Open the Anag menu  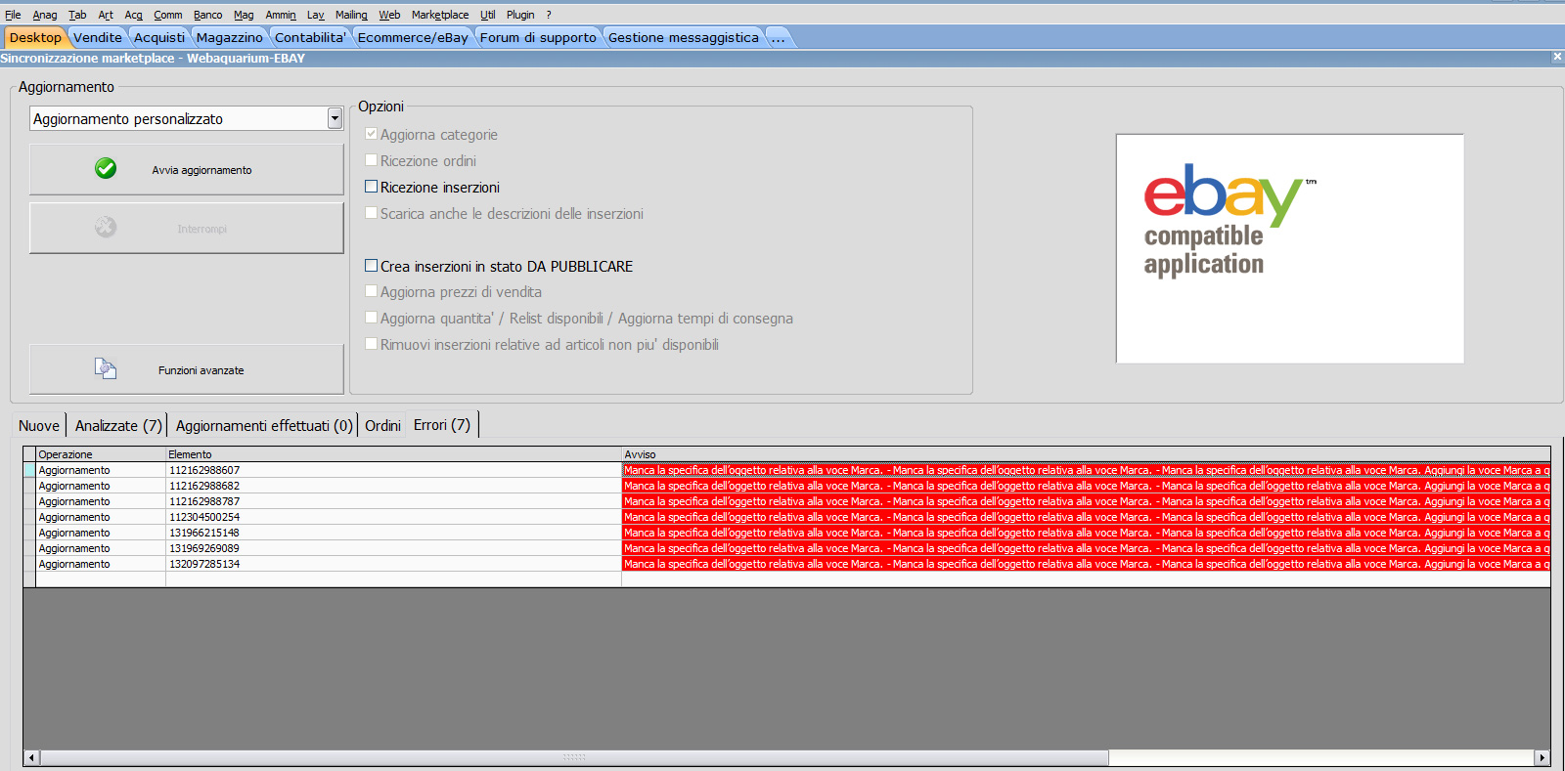[x=45, y=15]
